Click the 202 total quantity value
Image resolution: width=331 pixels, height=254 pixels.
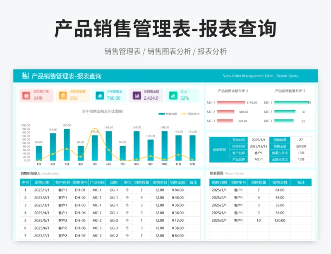74,98
